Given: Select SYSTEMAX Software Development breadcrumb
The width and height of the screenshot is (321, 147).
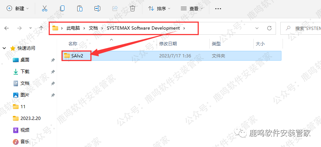Looking at the screenshot, I should click(143, 28).
